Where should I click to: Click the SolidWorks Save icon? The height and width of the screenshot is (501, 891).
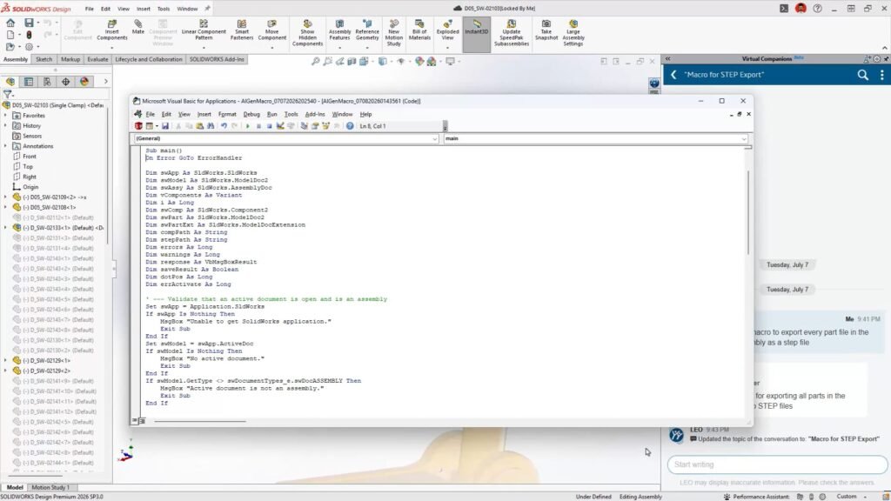29,23
